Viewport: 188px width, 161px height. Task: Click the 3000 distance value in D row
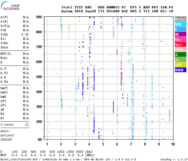[79, 152]
